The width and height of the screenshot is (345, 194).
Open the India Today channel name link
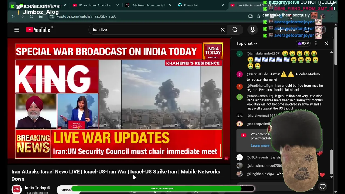[x=35, y=188]
